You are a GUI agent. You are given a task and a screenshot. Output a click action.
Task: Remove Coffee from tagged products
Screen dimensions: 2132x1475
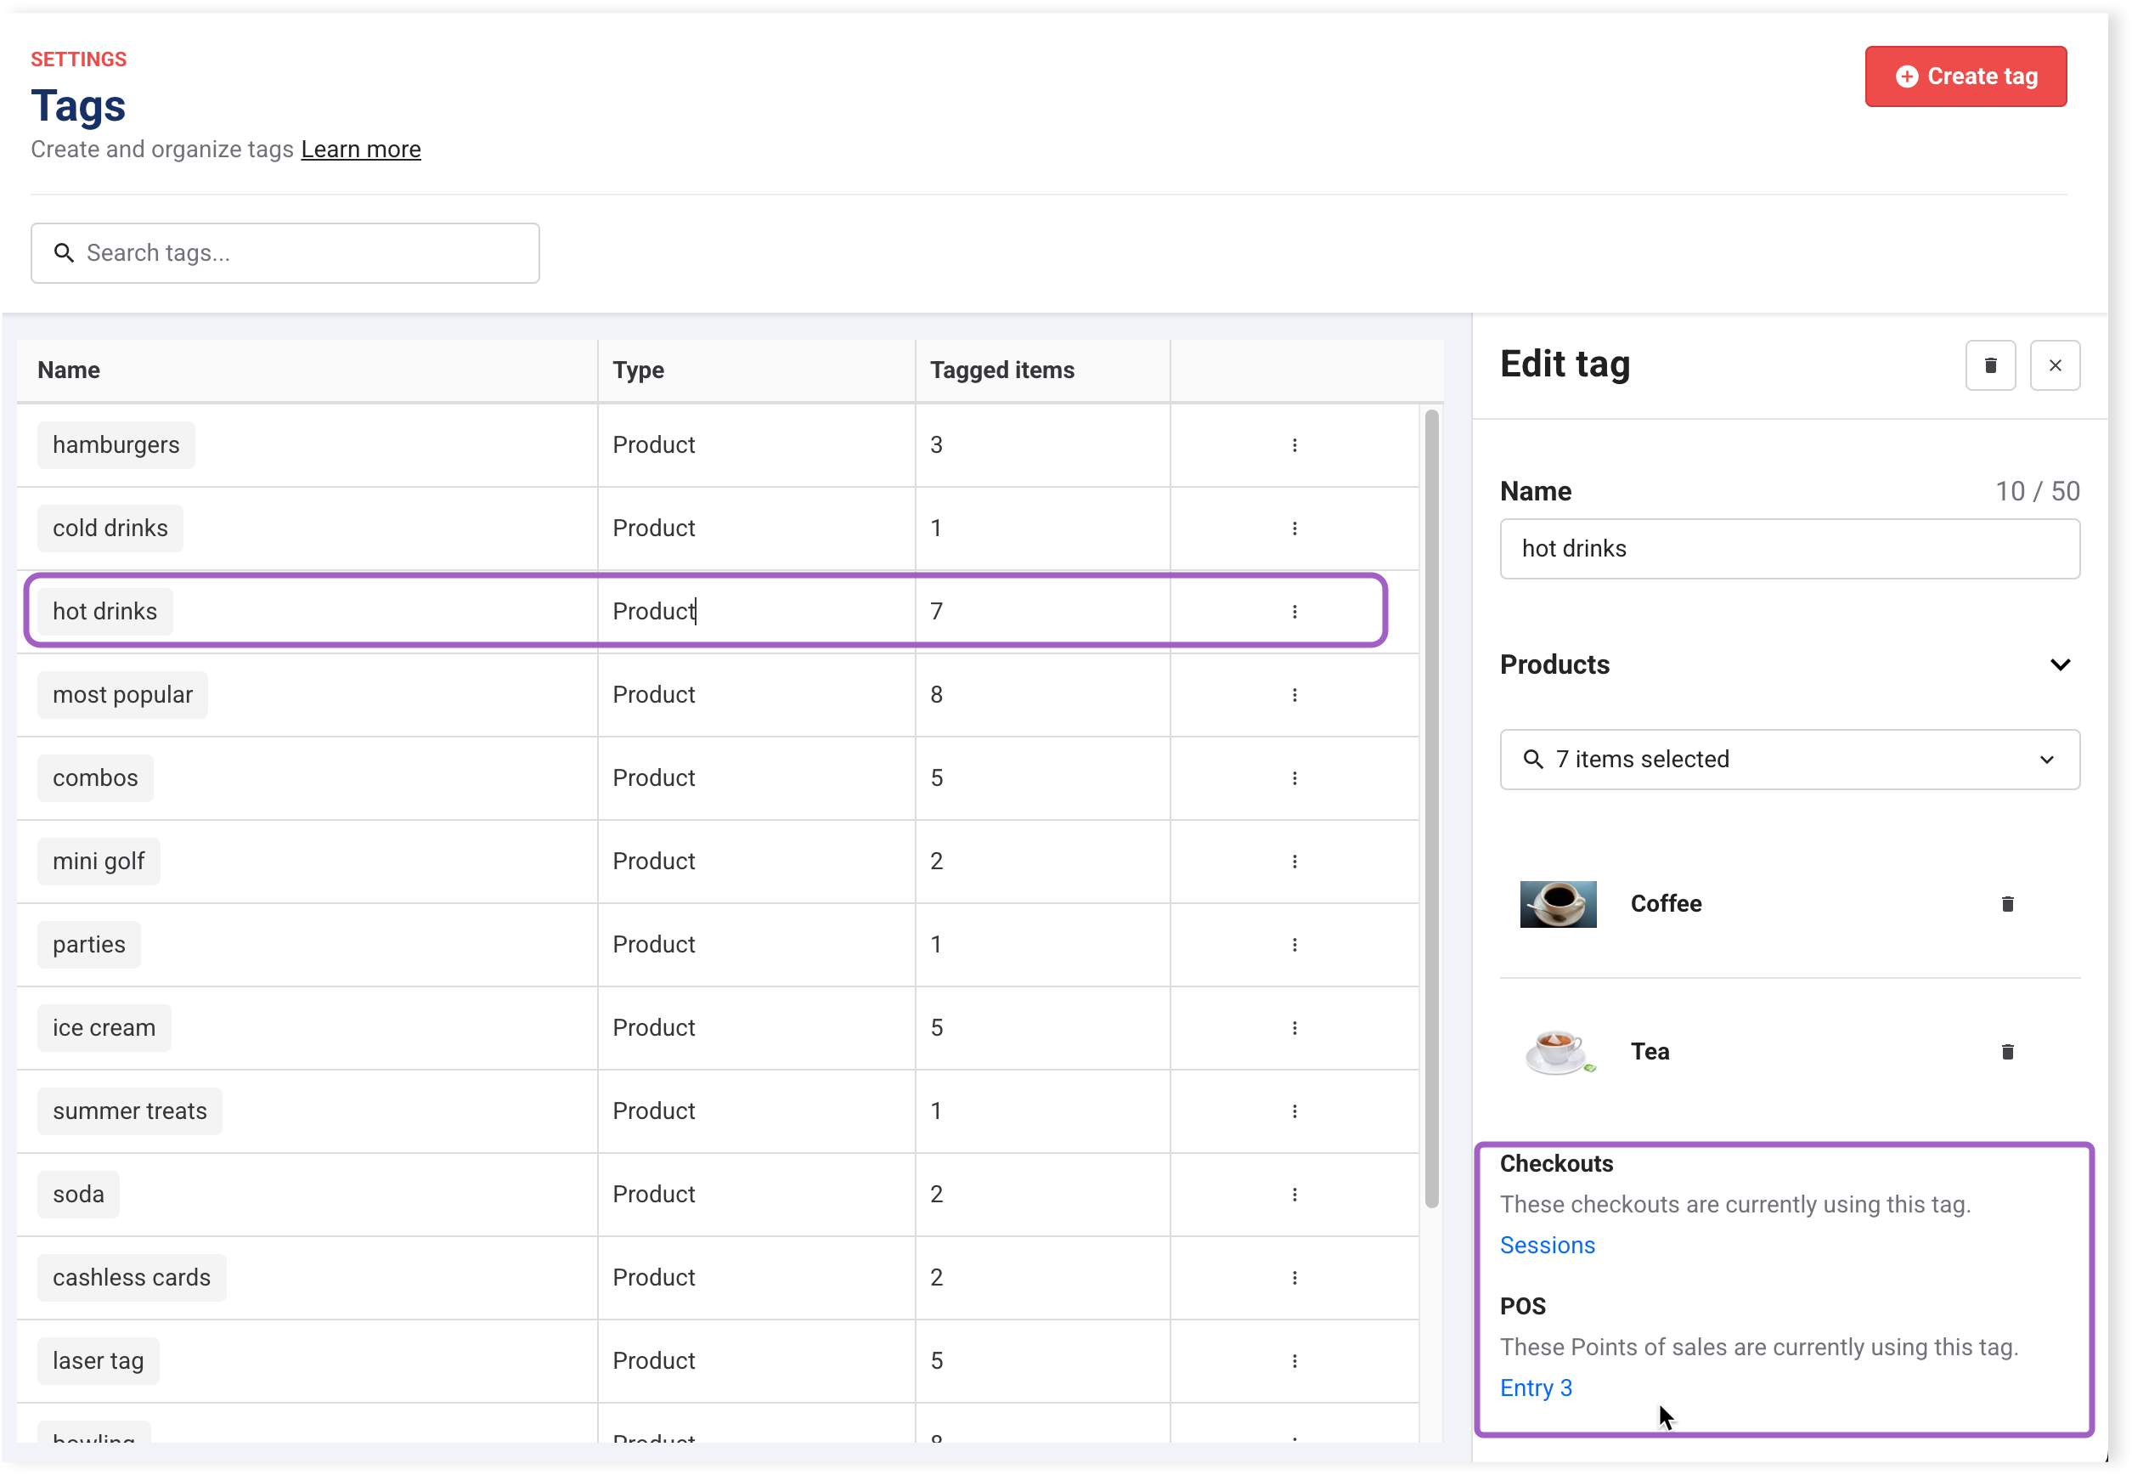(x=2006, y=904)
